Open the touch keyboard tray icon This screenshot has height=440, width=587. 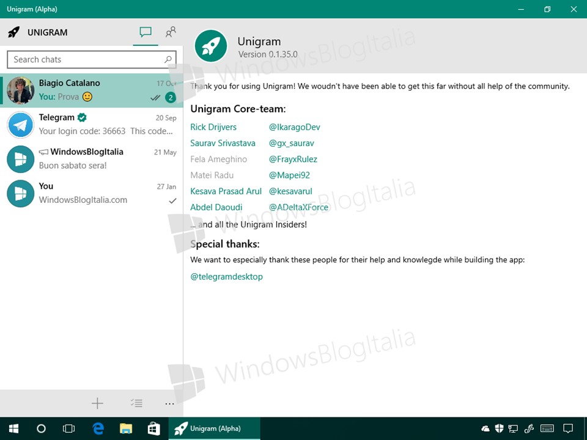coord(547,428)
